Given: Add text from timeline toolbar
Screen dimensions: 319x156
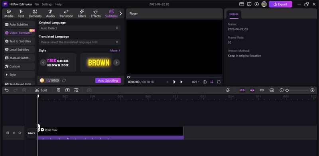Looking at the screenshot, I should [x=67, y=90].
